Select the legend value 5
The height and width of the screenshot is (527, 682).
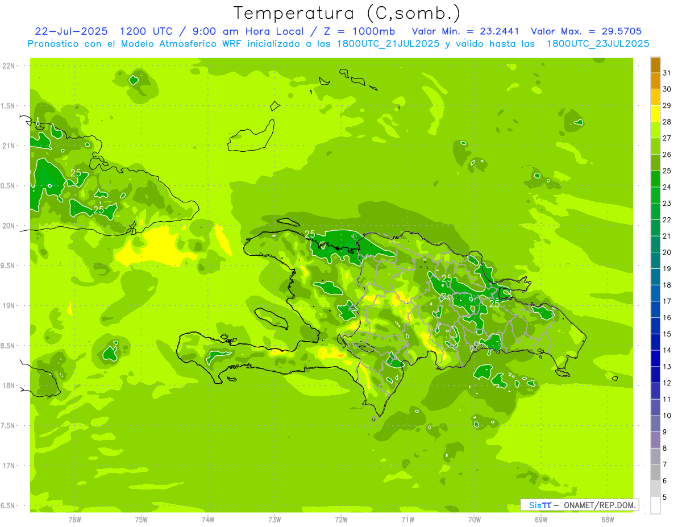[x=664, y=497]
